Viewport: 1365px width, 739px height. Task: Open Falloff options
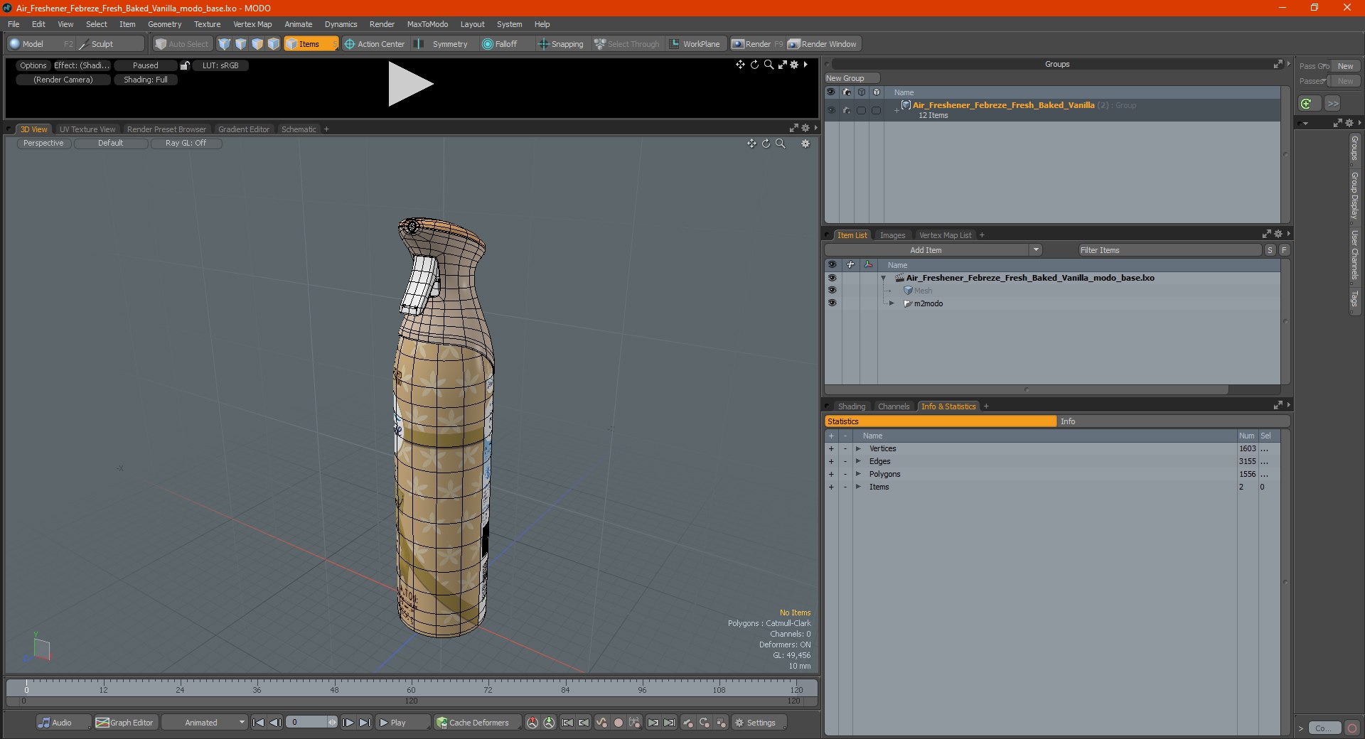tap(500, 44)
